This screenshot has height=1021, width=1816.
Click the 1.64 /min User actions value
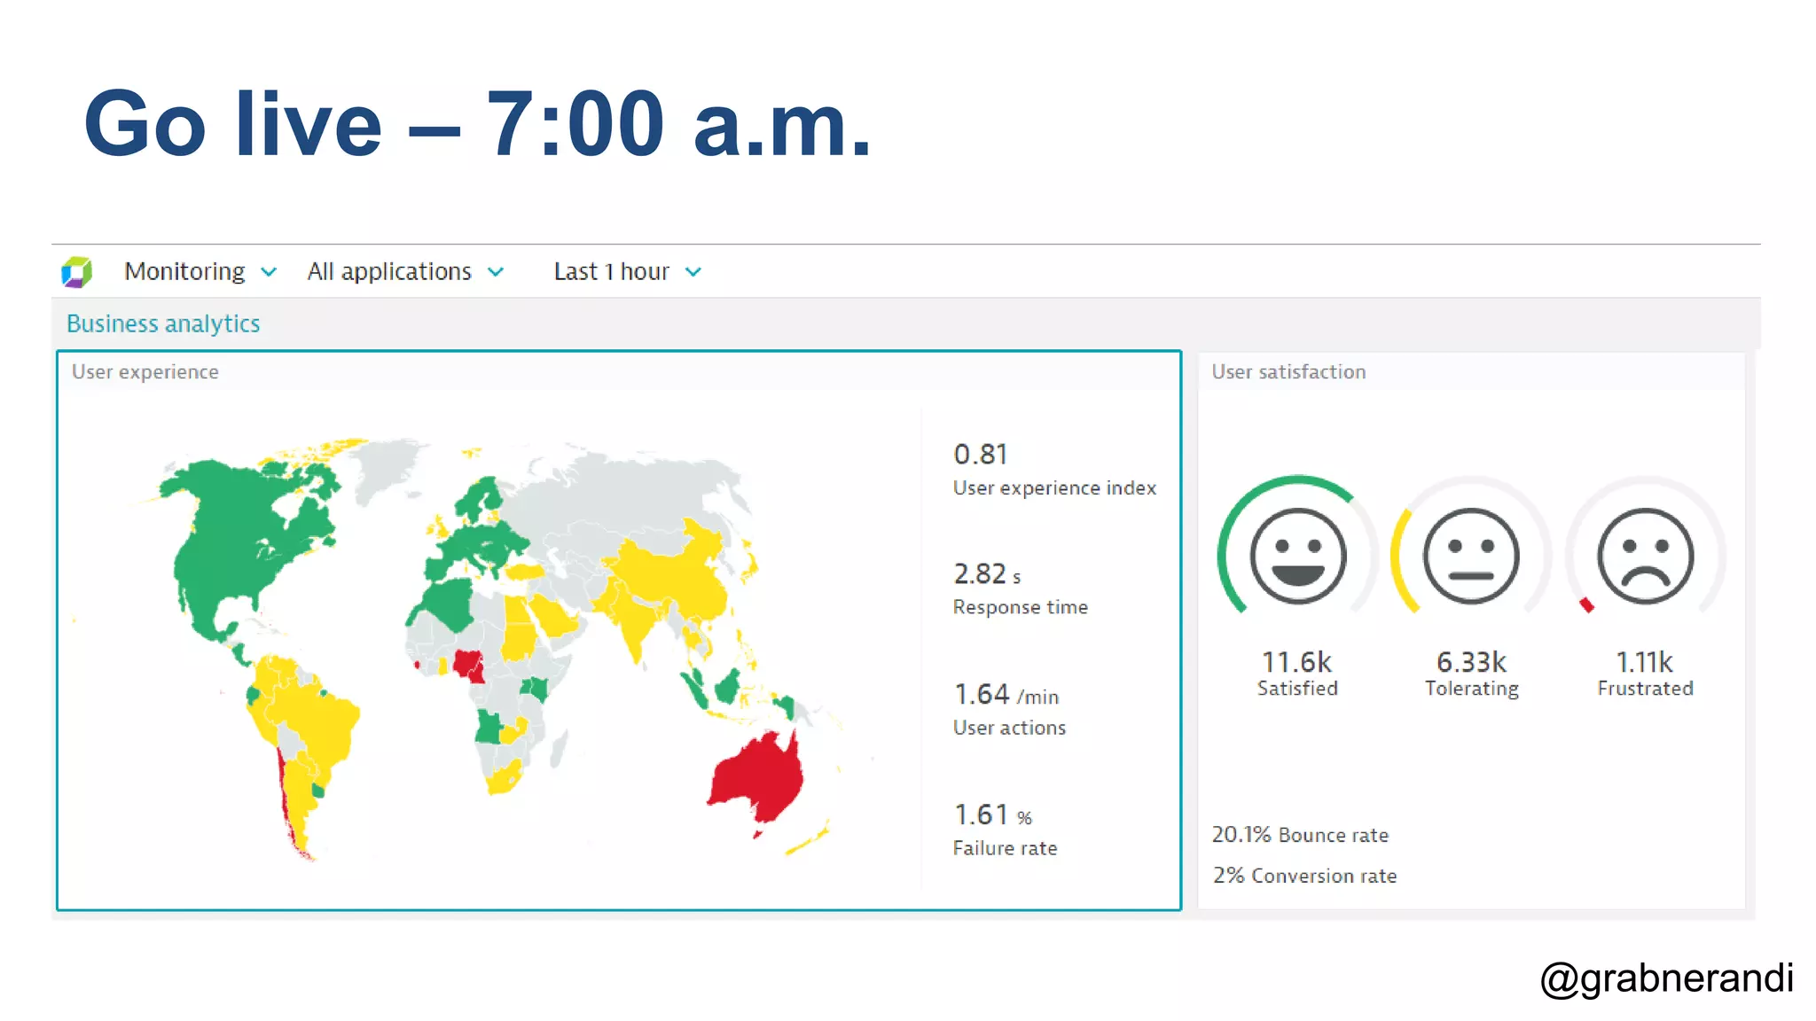[1006, 694]
